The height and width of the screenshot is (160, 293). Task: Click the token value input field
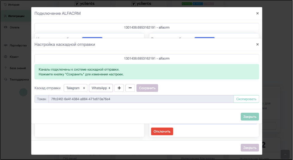pyautogui.click(x=141, y=99)
